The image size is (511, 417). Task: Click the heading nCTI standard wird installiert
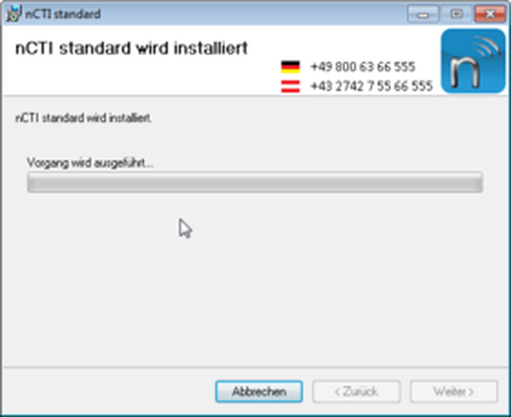[x=132, y=48]
